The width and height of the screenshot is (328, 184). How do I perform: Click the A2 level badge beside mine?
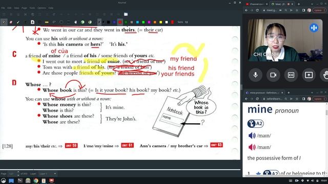point(255,124)
